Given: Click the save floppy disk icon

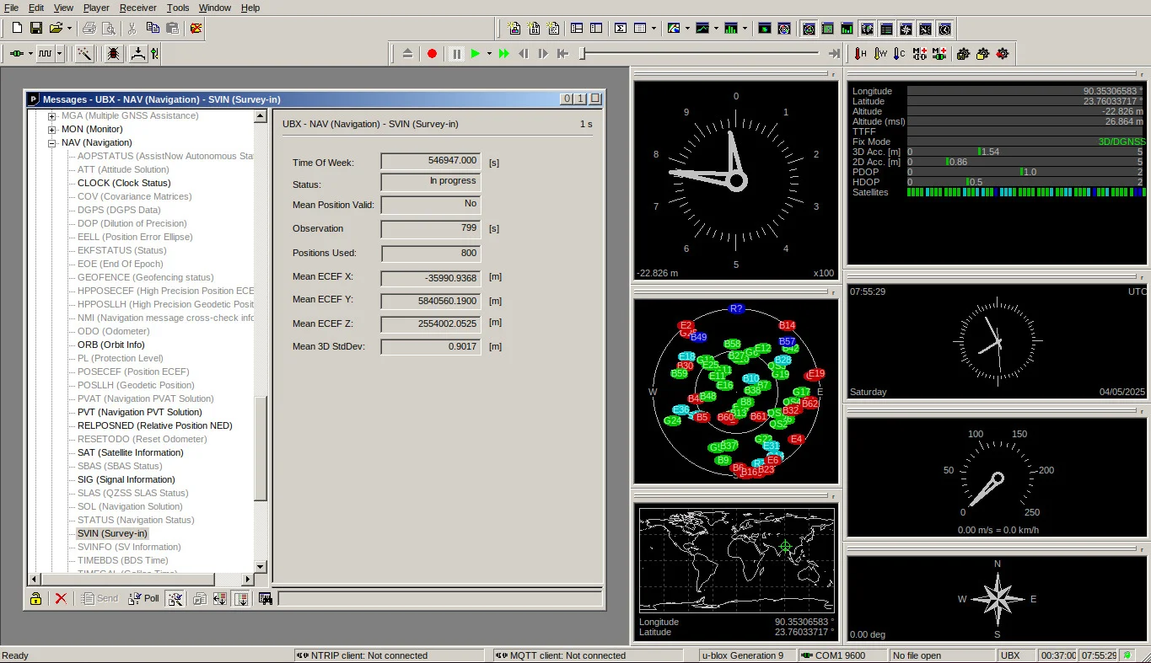Looking at the screenshot, I should (x=36, y=28).
